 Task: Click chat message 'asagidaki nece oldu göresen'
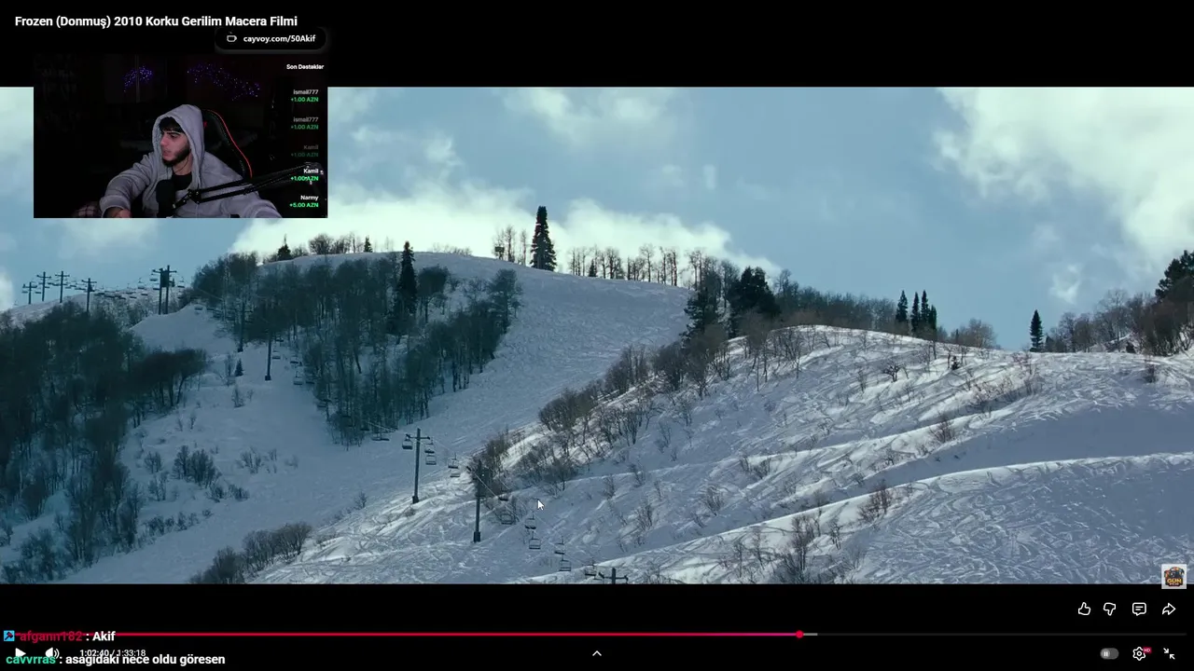(145, 660)
